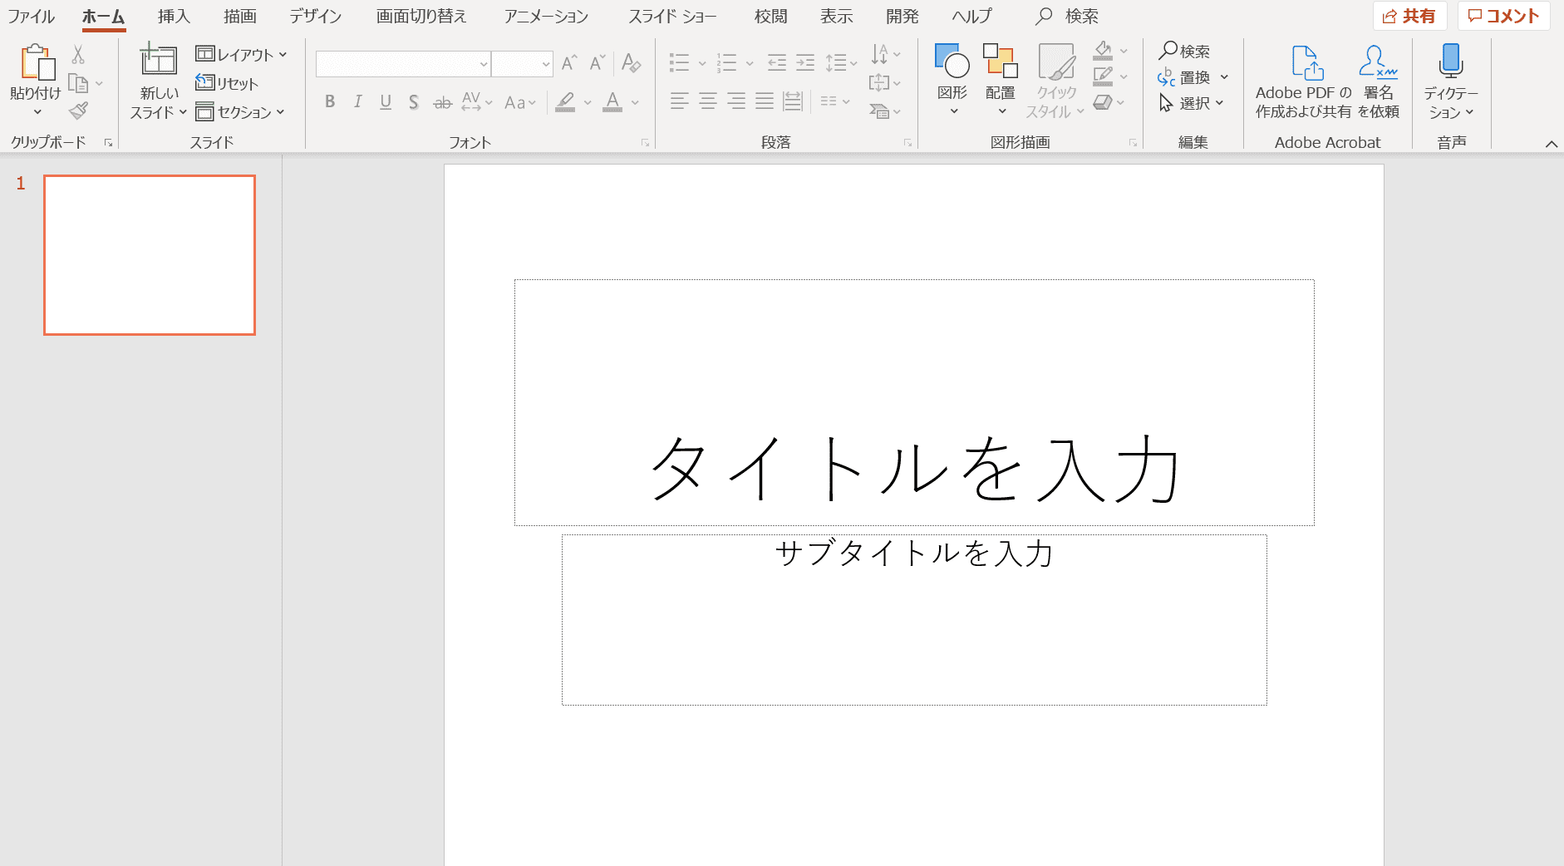Open Layout (レイアウト) dropdown
Image resolution: width=1564 pixels, height=866 pixels.
(x=241, y=55)
